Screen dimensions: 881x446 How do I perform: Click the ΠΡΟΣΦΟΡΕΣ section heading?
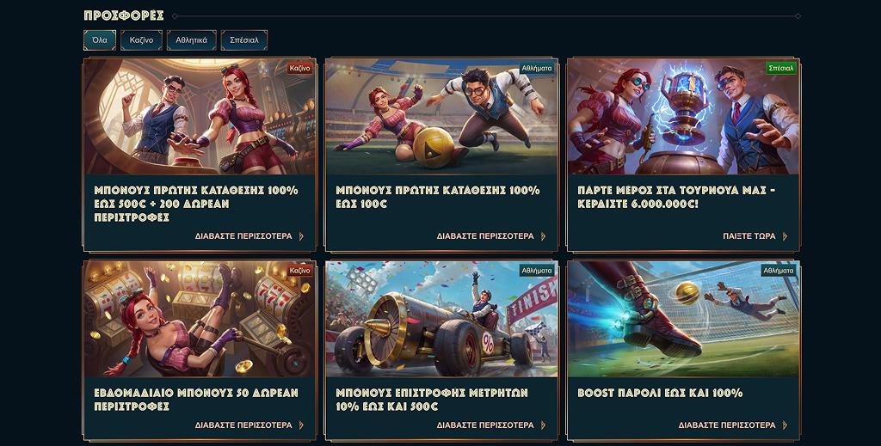point(124,15)
